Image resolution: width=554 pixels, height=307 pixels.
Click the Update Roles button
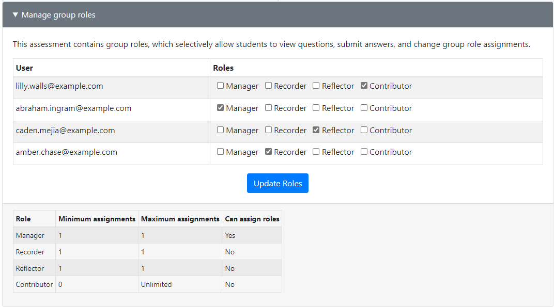coord(278,183)
